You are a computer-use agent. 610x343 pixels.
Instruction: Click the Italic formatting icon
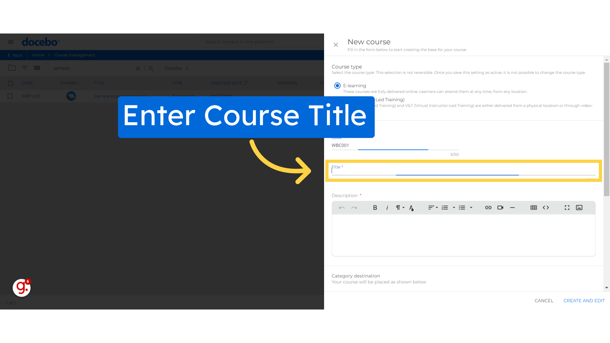[x=387, y=207]
